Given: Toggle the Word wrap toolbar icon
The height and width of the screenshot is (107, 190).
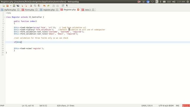Looking at the screenshot, I should point(63,6).
